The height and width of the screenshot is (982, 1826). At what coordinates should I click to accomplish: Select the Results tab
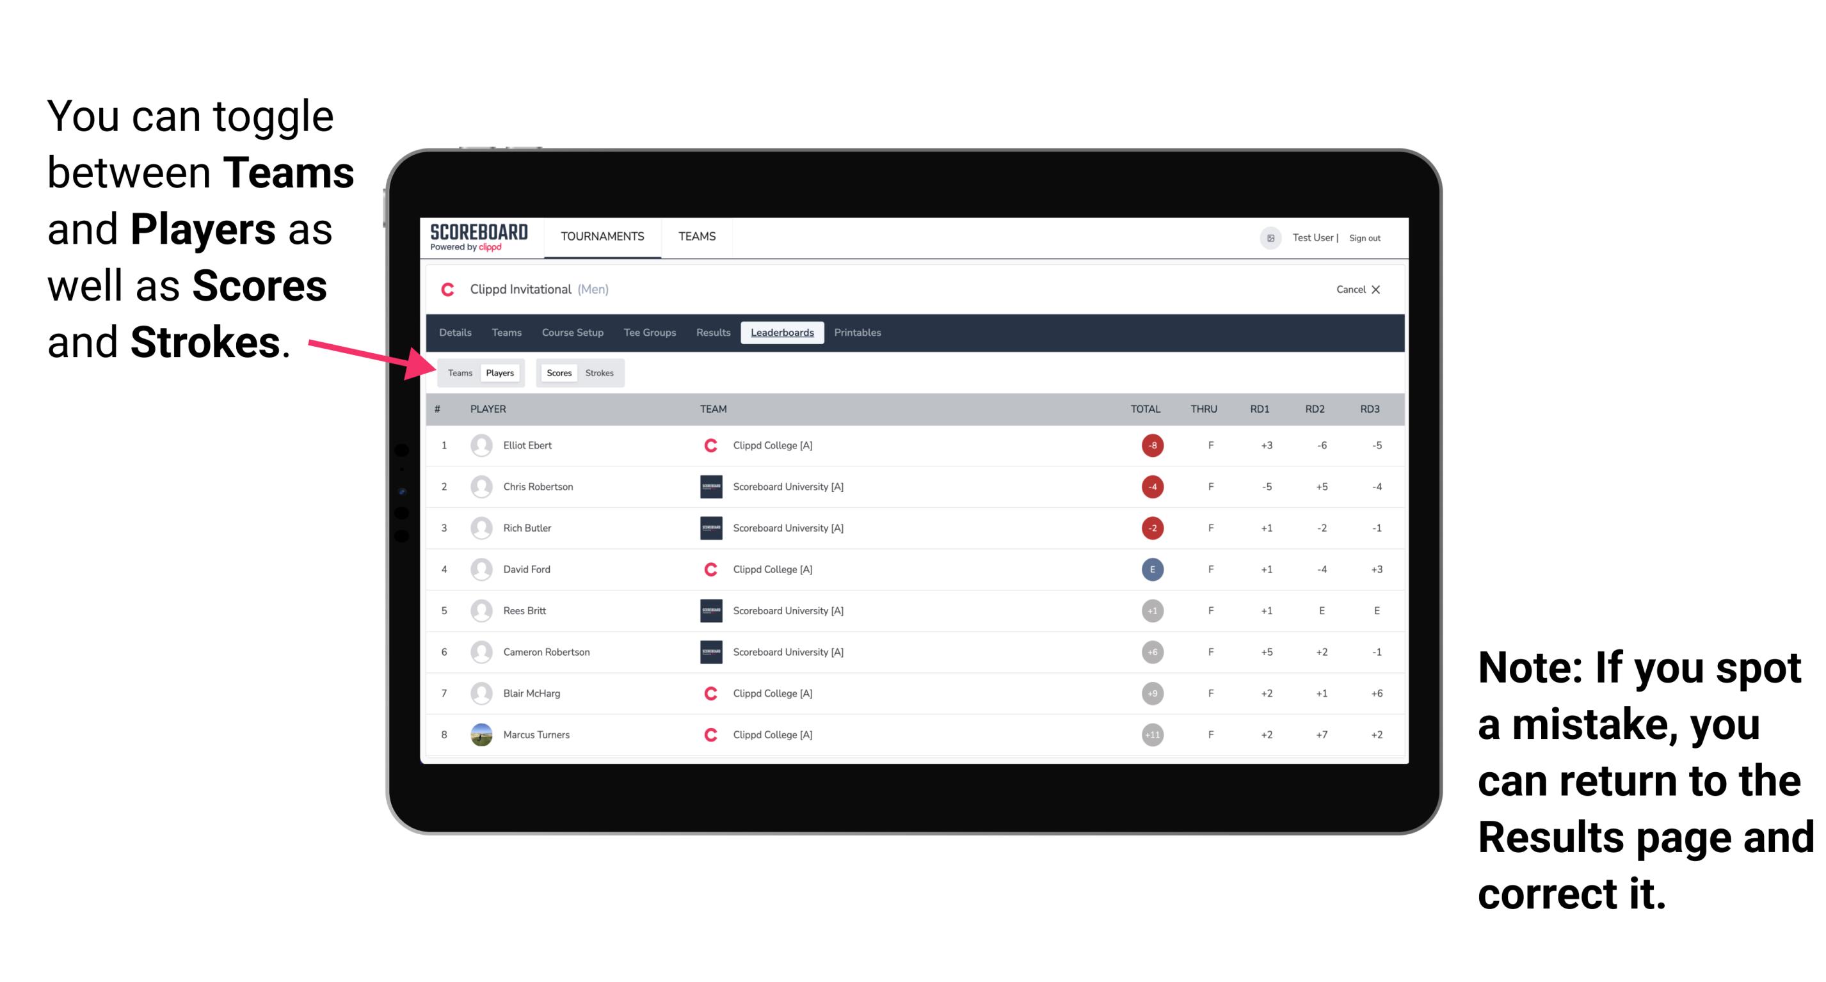[x=714, y=333]
